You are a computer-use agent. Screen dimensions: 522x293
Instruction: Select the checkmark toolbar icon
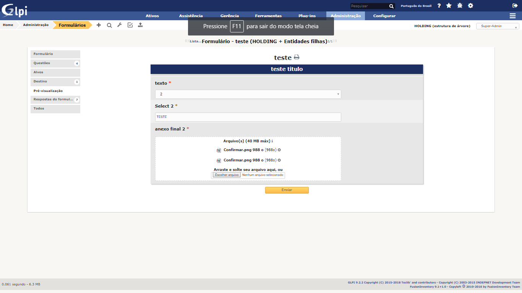tap(130, 25)
